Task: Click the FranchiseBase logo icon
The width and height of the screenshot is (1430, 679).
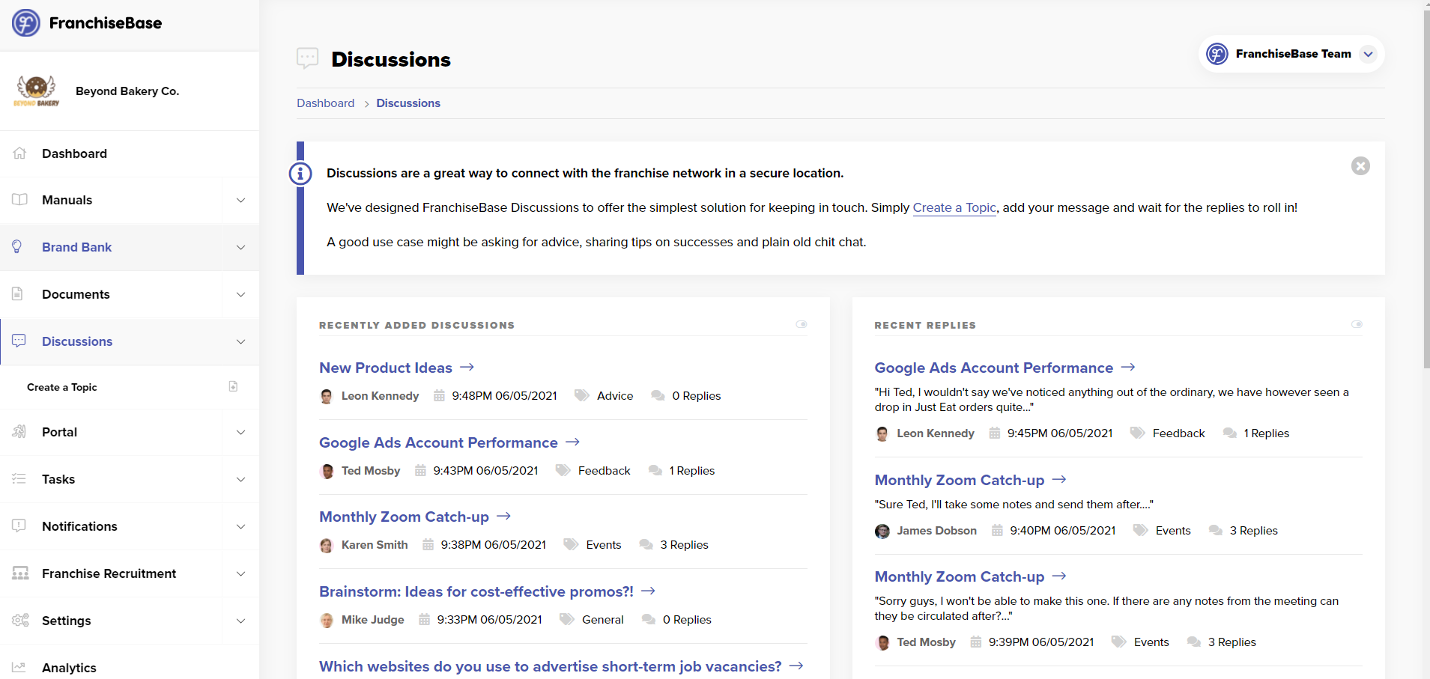Action: 26,23
